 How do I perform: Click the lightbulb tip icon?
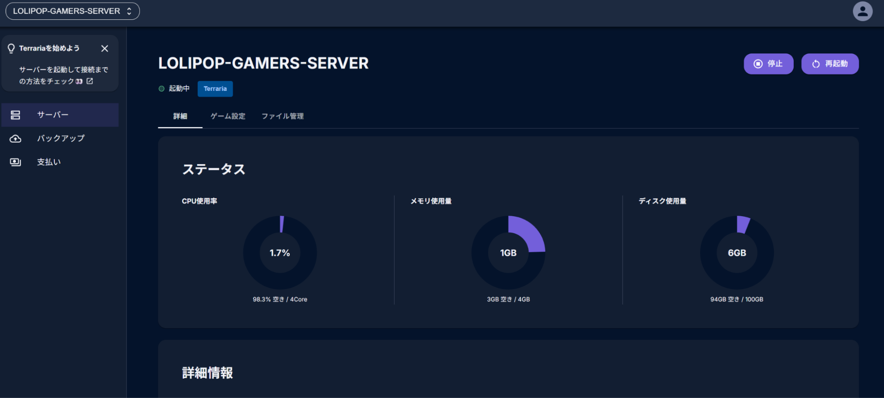pos(11,48)
